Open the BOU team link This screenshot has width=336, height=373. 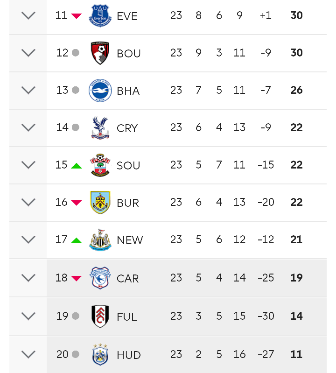point(129,54)
